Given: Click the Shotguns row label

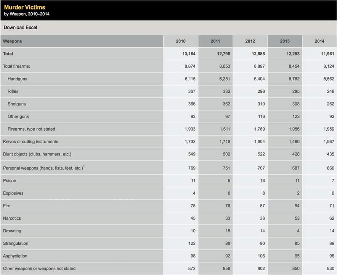Looking at the screenshot, I should pos(17,104).
